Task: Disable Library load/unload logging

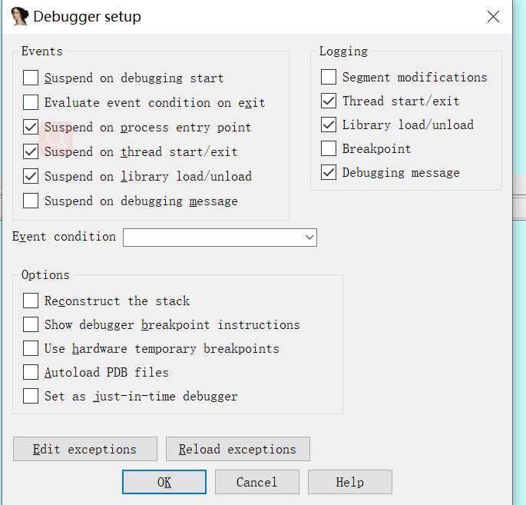Action: click(x=329, y=125)
